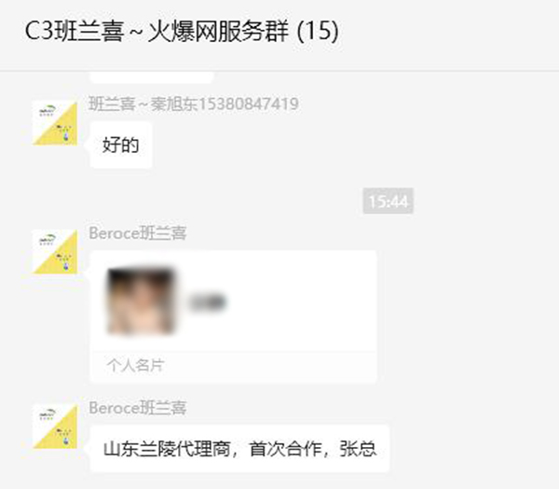Click the 15:44 timestamp
559x489 pixels.
point(389,201)
